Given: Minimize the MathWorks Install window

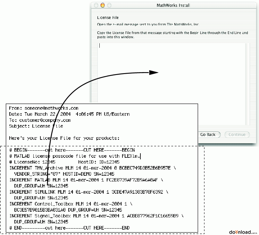Looking at the screenshot, I should [103, 5].
